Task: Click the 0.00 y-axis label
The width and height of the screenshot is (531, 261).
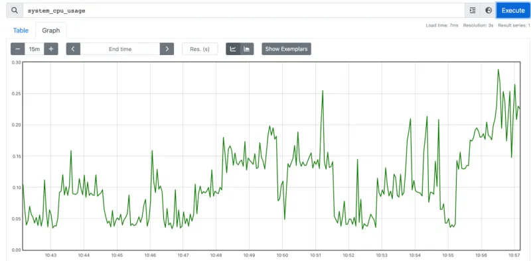Action: point(15,250)
